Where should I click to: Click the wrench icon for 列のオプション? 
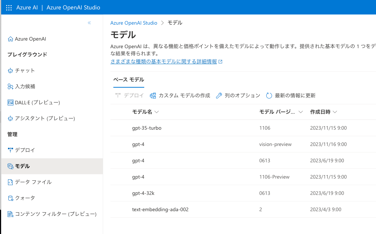click(x=219, y=96)
